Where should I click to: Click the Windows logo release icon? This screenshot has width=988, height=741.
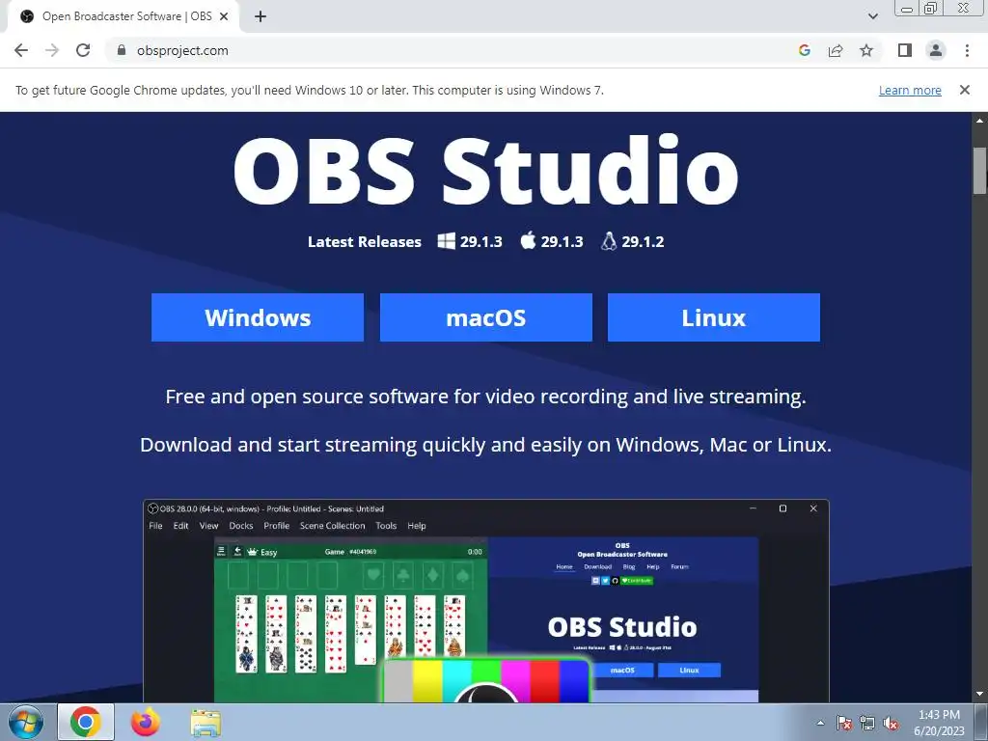[x=446, y=241]
